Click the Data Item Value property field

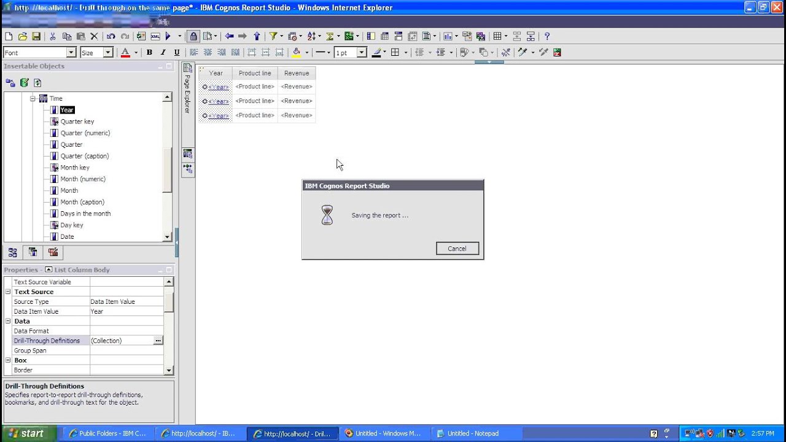126,311
